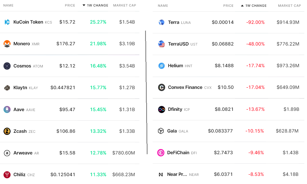Open the Near Protocol coin page
Viewport: 307px width, 184px height.
pos(177,175)
